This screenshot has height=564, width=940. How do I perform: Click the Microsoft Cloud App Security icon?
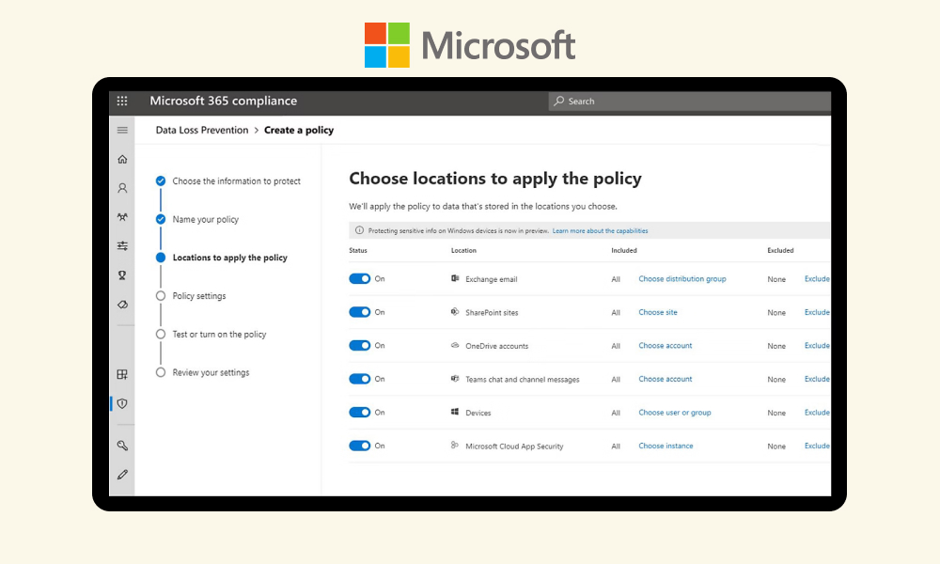[455, 446]
